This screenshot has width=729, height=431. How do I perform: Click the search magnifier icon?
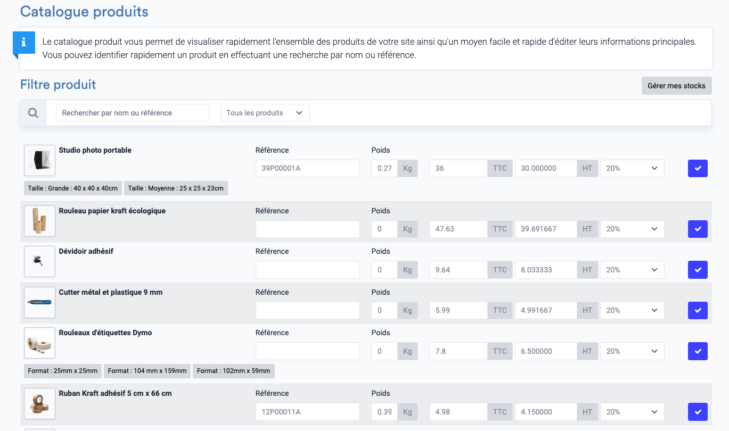tap(33, 112)
